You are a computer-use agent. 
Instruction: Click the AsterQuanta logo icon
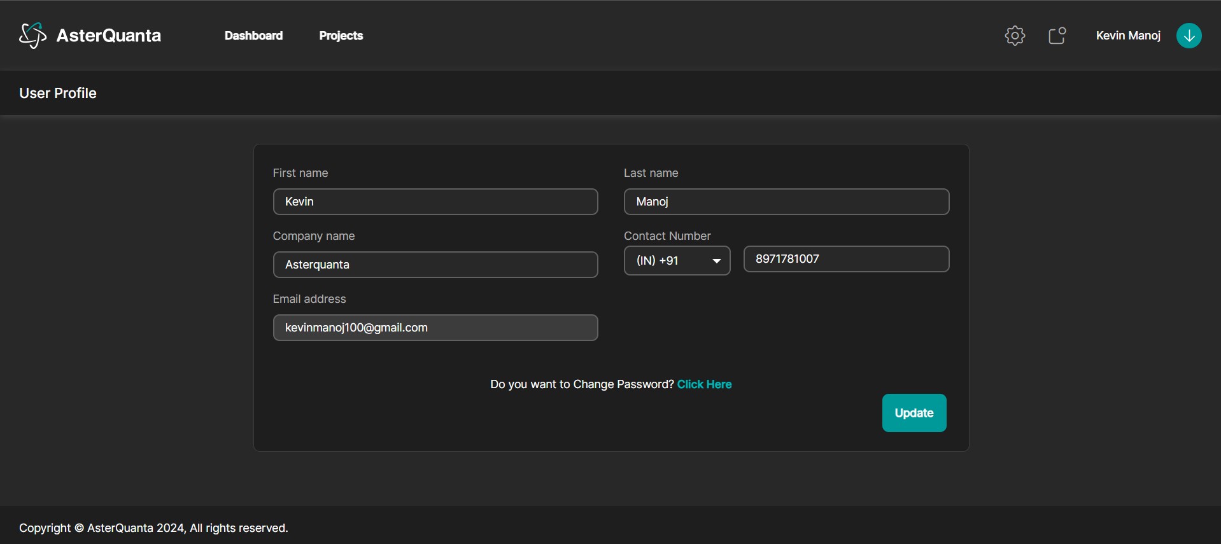click(32, 36)
